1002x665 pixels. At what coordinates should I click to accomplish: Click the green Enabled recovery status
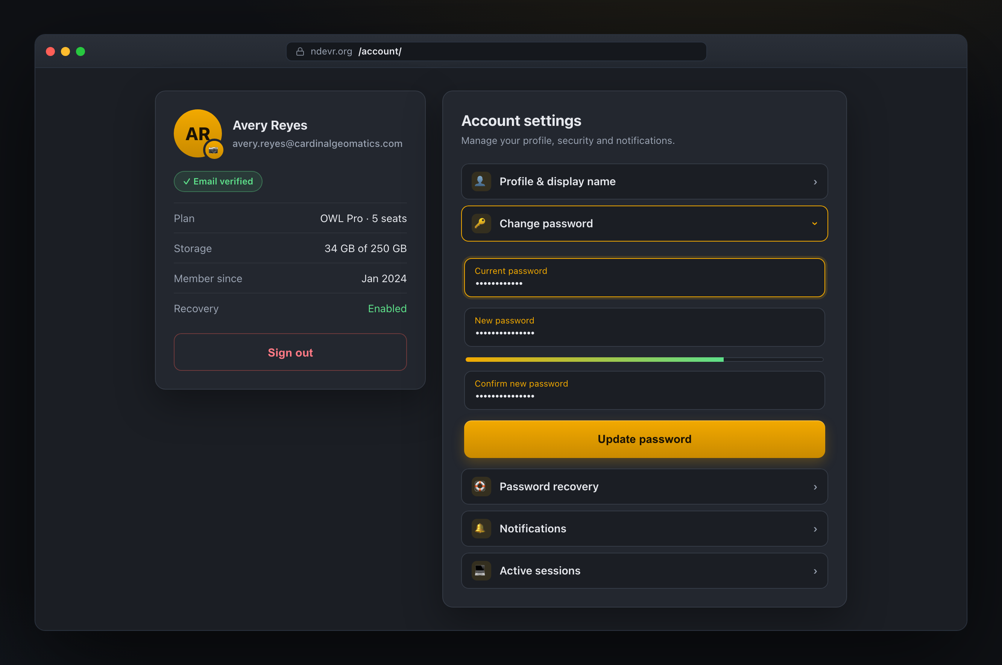coord(387,309)
